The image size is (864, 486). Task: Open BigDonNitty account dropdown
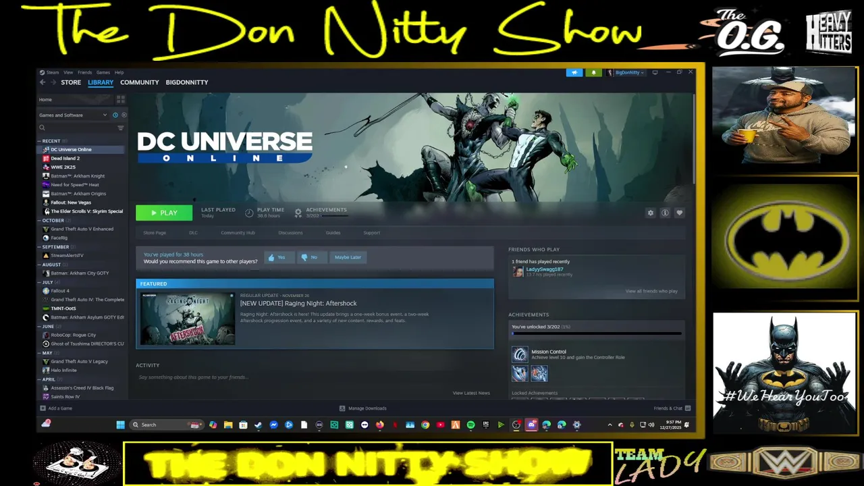coord(626,72)
